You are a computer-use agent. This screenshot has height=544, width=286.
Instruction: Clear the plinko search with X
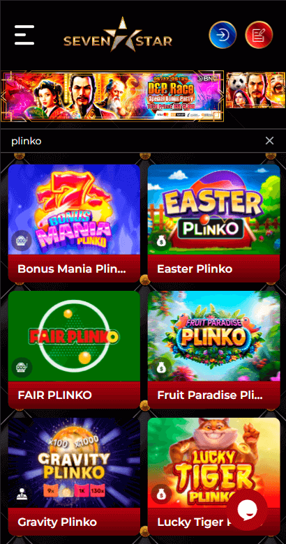[269, 140]
